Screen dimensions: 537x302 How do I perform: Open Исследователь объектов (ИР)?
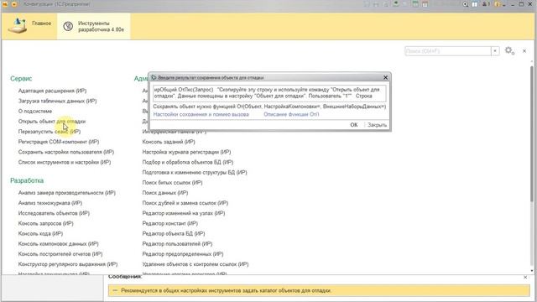pyautogui.click(x=54, y=213)
